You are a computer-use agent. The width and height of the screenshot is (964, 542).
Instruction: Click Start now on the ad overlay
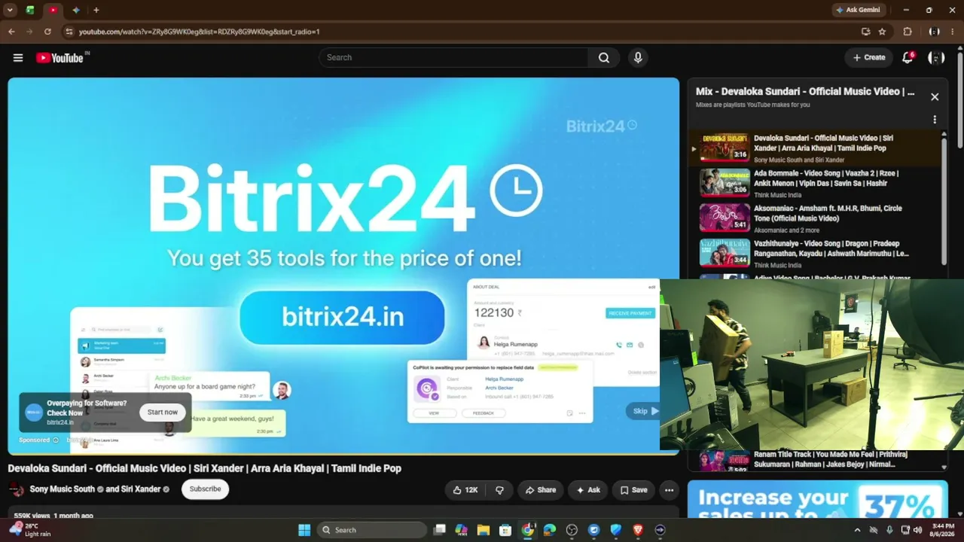pos(163,412)
